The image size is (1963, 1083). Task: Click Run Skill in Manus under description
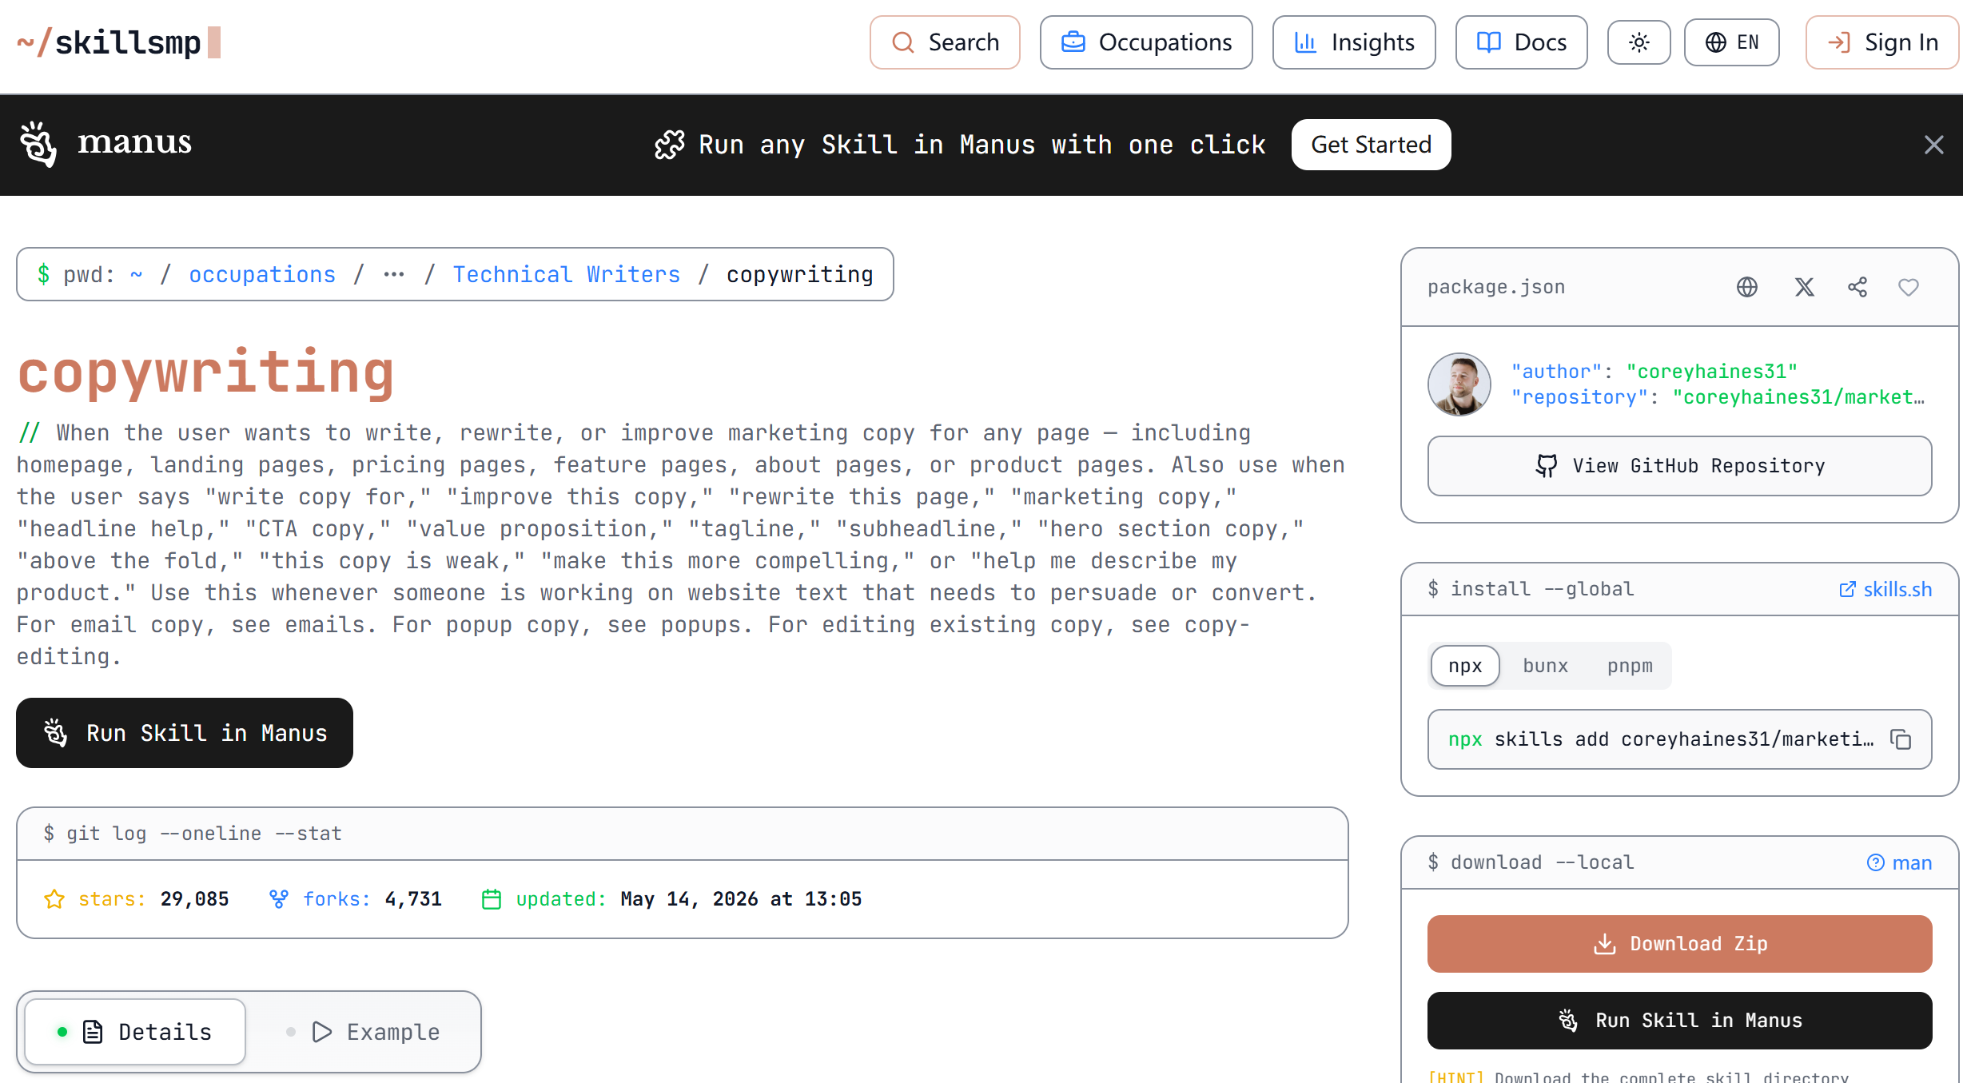(185, 733)
